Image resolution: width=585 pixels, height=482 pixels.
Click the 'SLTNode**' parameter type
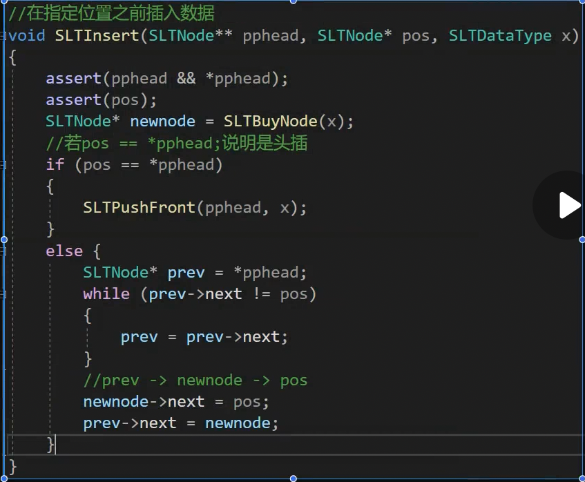click(191, 36)
